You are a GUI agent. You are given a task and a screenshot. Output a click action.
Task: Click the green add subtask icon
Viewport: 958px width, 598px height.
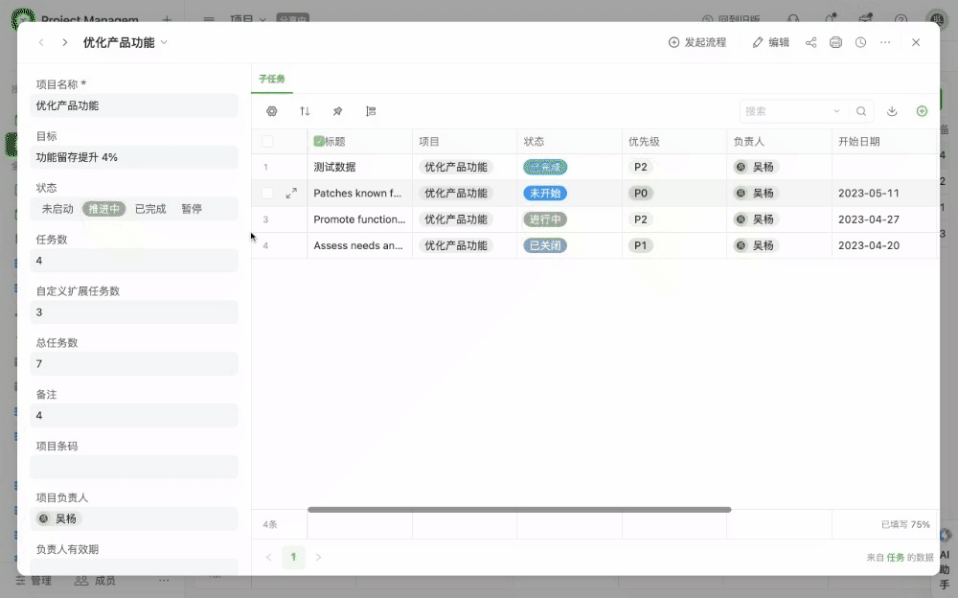tap(922, 111)
